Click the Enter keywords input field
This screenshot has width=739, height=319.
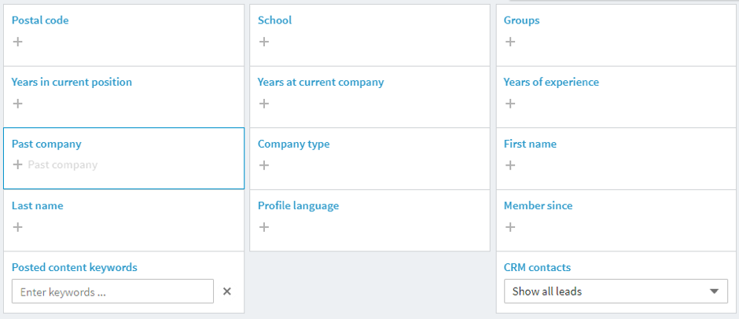click(x=112, y=291)
